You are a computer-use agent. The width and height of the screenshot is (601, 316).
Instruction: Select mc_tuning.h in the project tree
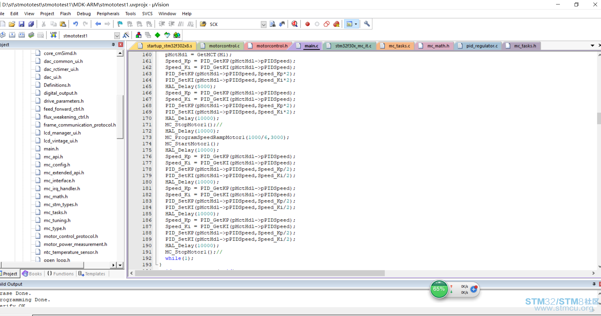(57, 220)
